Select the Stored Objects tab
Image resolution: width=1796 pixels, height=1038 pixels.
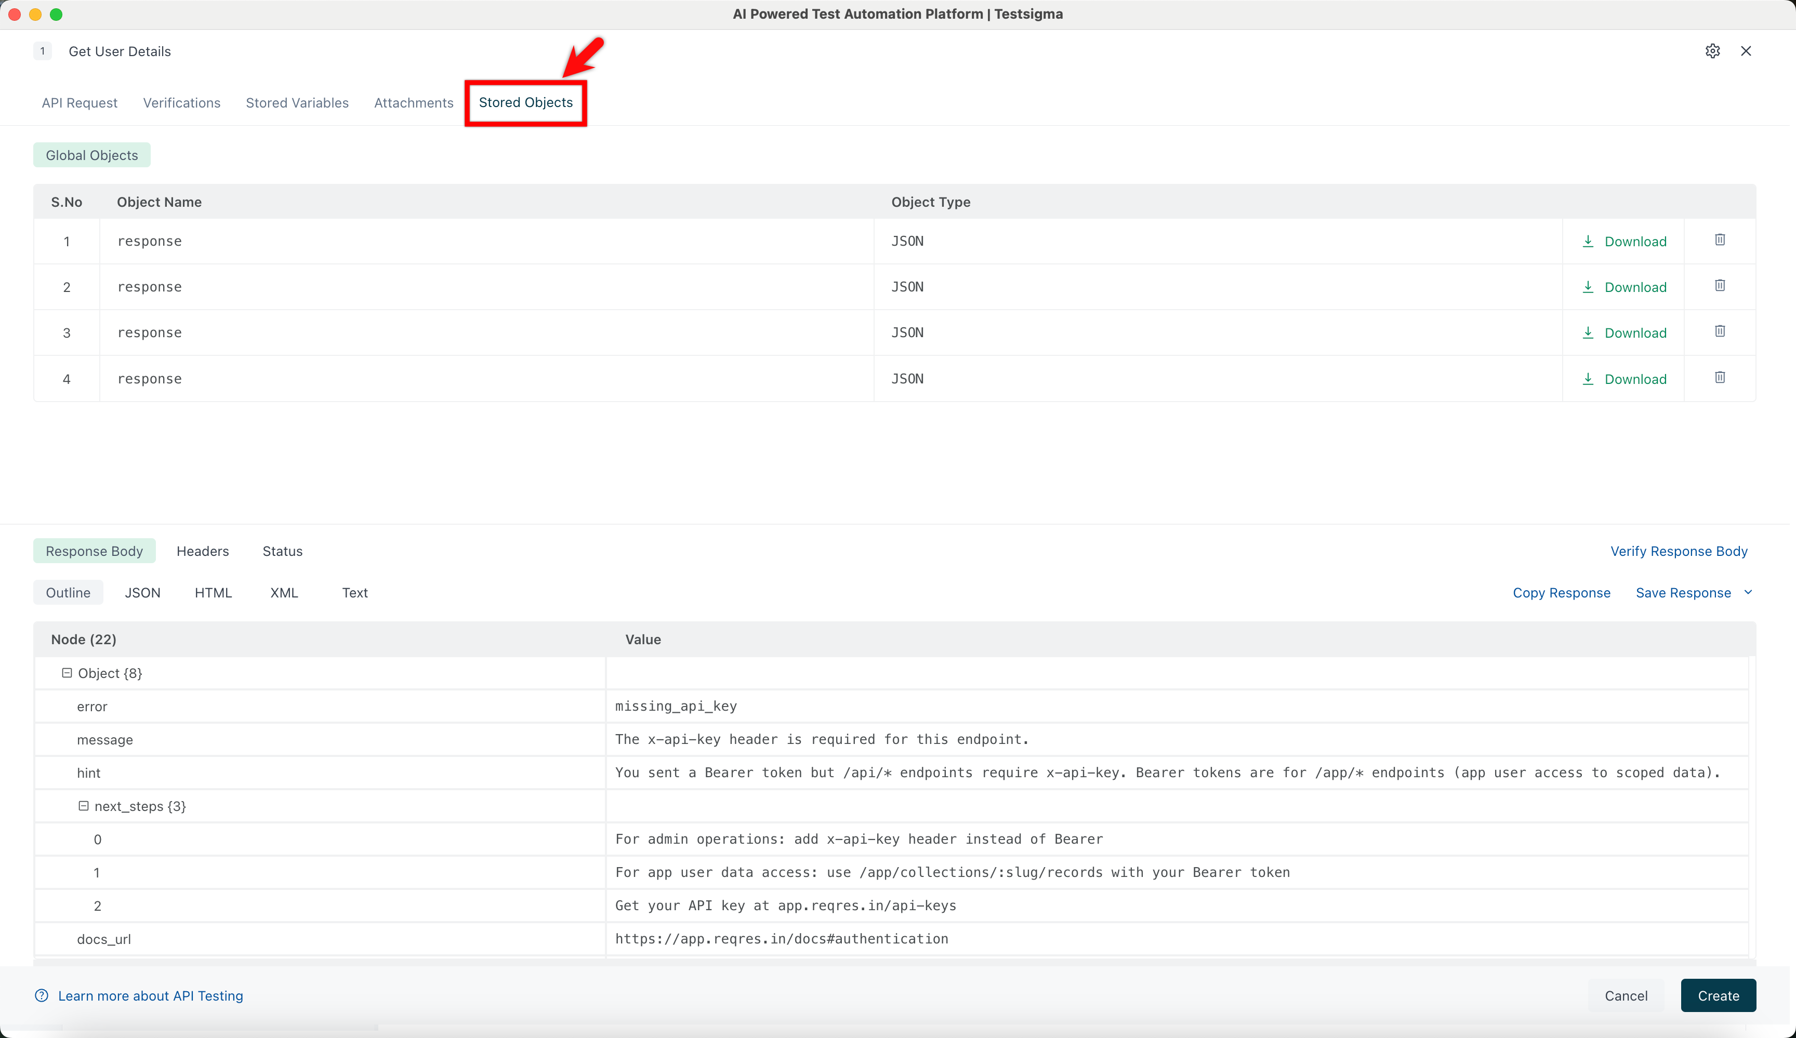coord(526,102)
